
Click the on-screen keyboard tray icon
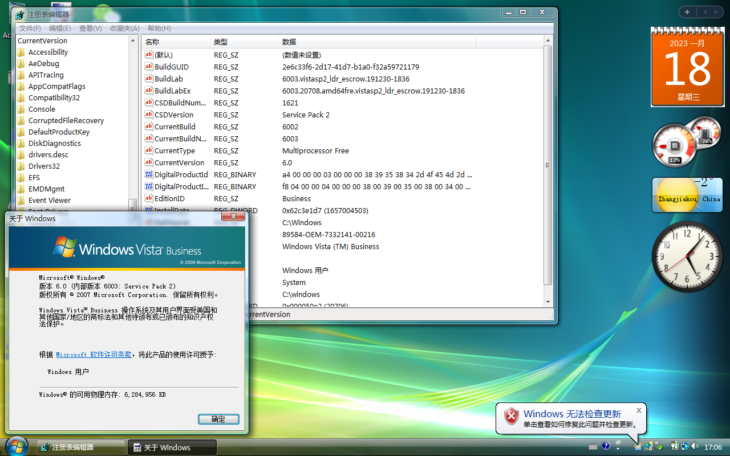[x=593, y=446]
